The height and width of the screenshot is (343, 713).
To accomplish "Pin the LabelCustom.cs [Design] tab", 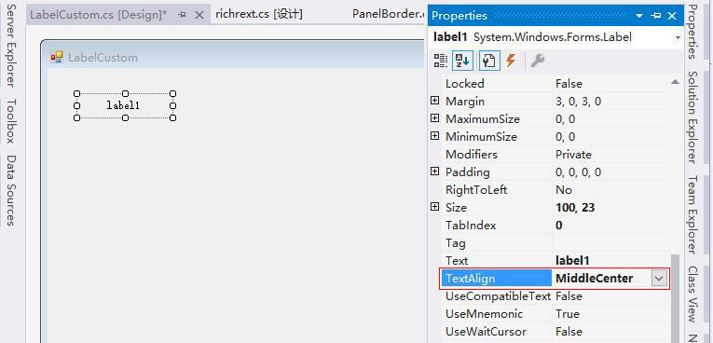I will click(x=183, y=15).
